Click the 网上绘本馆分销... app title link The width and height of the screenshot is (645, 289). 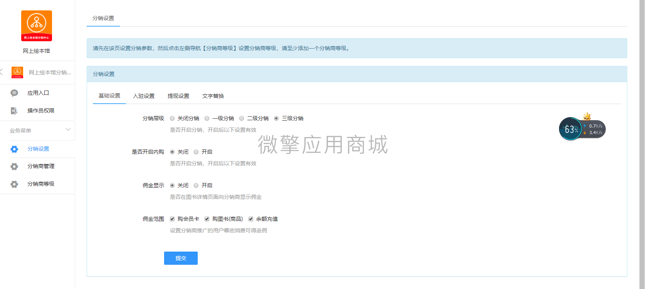(x=50, y=72)
